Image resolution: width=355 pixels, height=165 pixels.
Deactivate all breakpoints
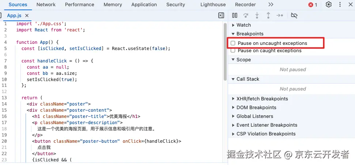[x=294, y=15]
